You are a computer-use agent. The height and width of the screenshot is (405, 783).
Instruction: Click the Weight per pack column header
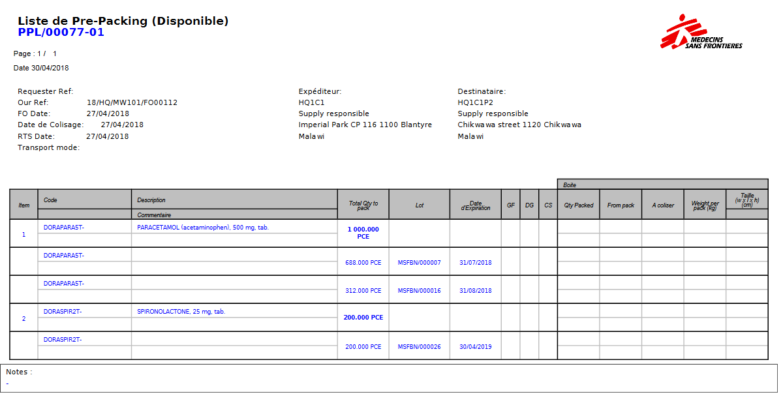tap(705, 206)
